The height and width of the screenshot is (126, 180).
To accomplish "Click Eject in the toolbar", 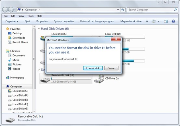I will tap(27, 21).
